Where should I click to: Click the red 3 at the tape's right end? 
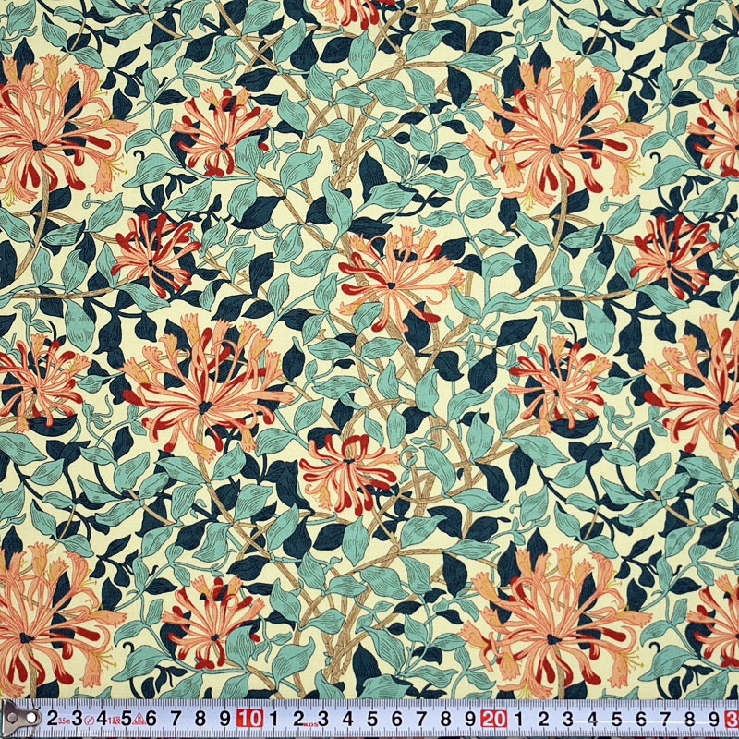pyautogui.click(x=731, y=719)
